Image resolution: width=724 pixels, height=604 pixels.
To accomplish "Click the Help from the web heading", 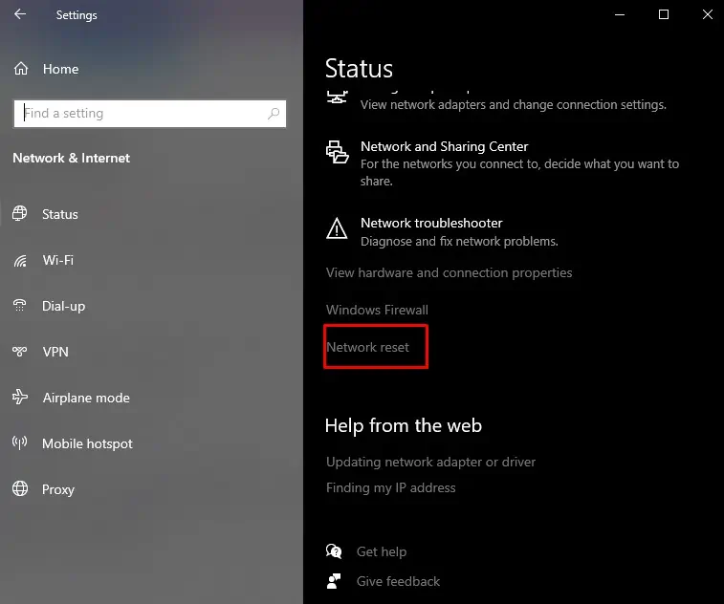I will pyautogui.click(x=403, y=426).
